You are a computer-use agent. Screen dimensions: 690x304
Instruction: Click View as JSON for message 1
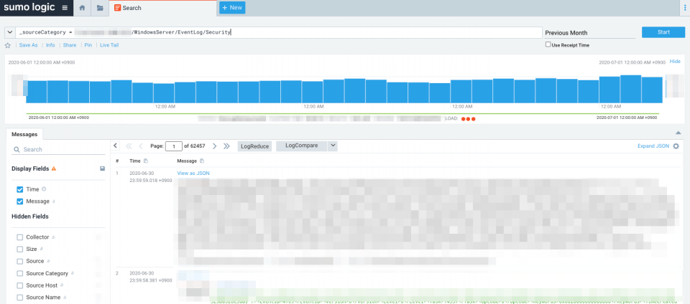[x=193, y=174]
